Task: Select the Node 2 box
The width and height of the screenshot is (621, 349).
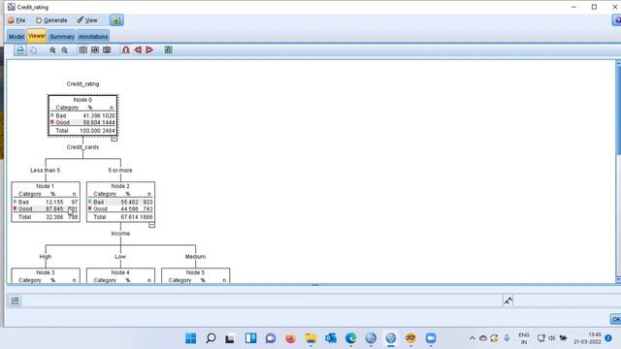Action: 120,202
